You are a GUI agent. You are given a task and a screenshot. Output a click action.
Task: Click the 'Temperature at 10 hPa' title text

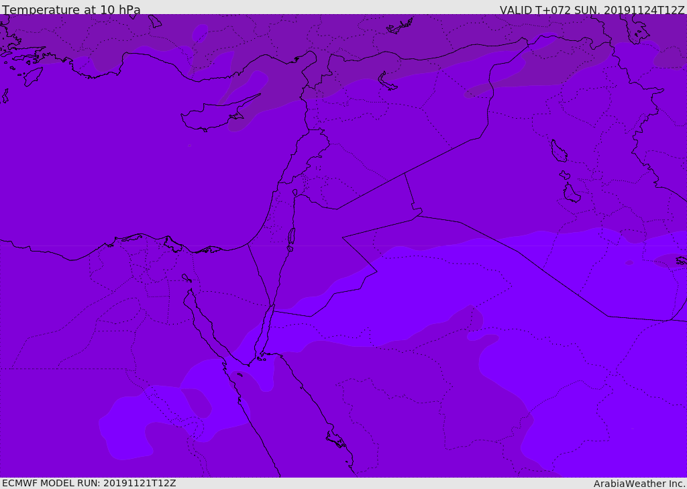[71, 9]
